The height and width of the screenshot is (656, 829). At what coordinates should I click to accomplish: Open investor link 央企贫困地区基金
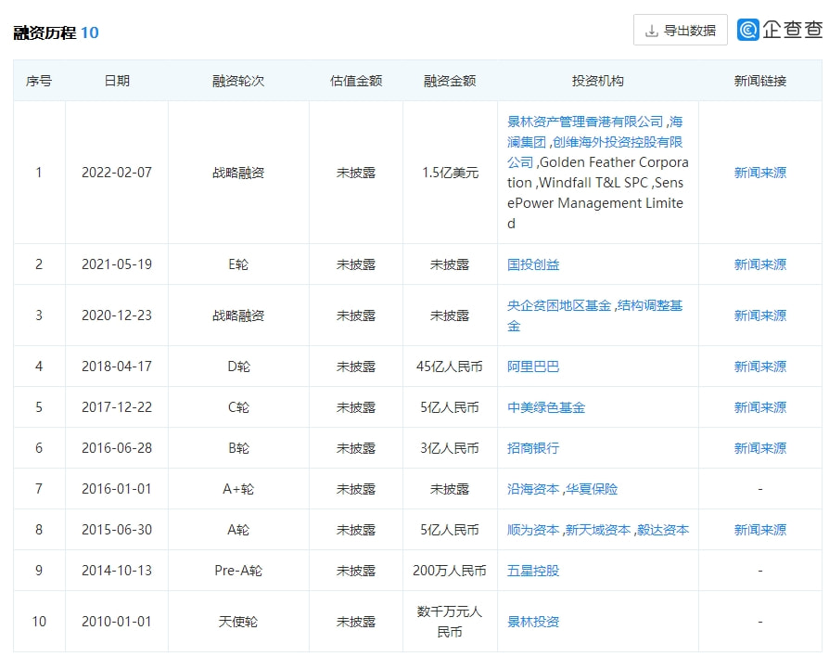[559, 305]
